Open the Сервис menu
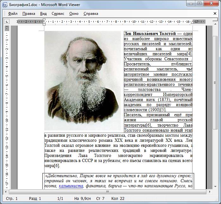Viewport: 221px width, 204px height. [58, 14]
